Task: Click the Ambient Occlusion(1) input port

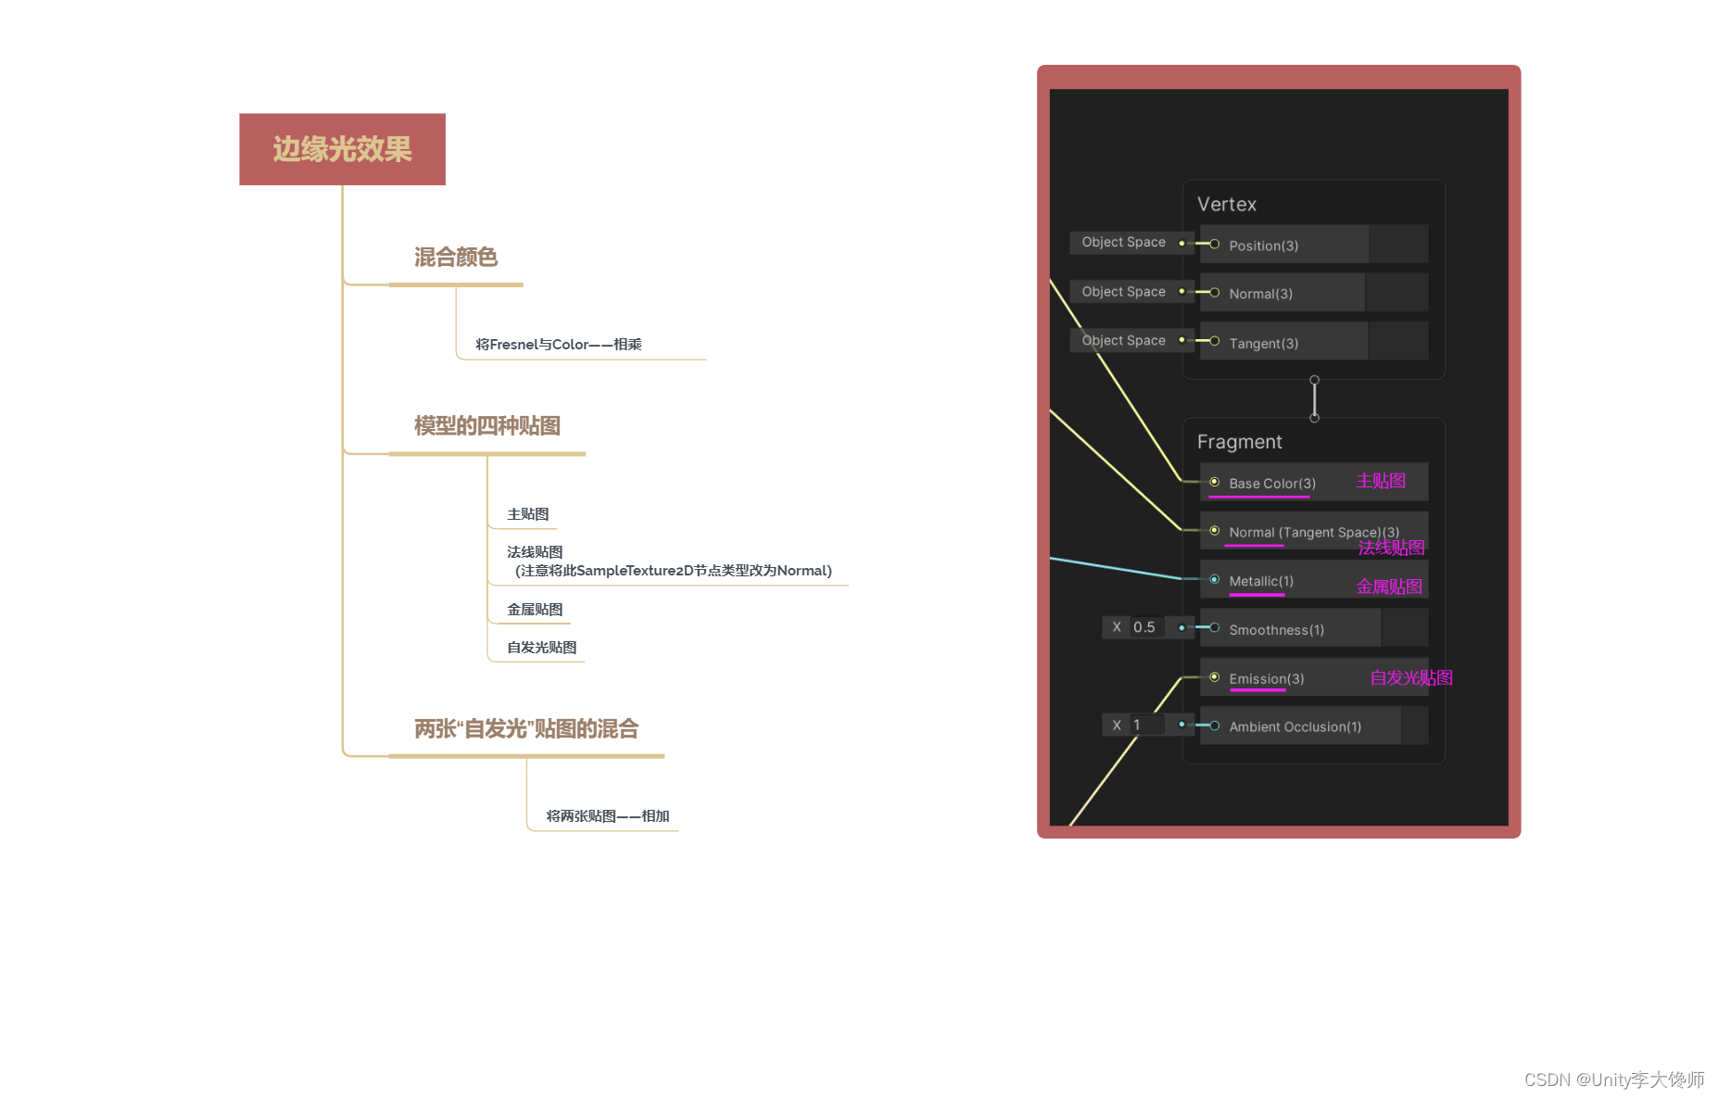Action: point(1214,726)
